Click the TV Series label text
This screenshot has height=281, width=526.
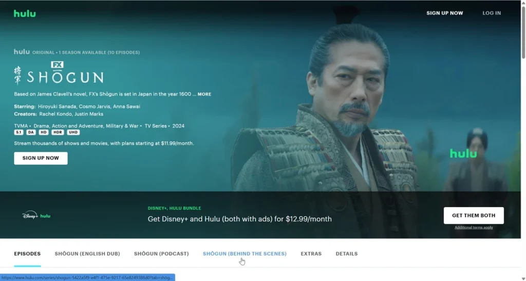[x=156, y=126]
